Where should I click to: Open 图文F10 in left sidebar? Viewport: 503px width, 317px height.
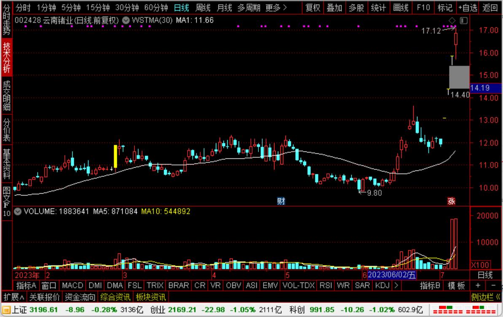click(6, 202)
